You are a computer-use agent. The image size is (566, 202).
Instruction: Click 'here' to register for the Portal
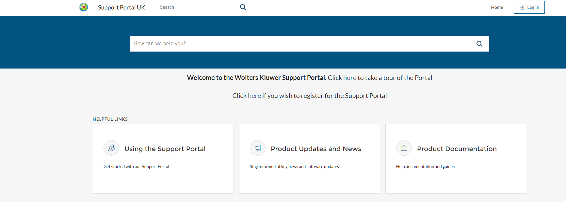(254, 96)
